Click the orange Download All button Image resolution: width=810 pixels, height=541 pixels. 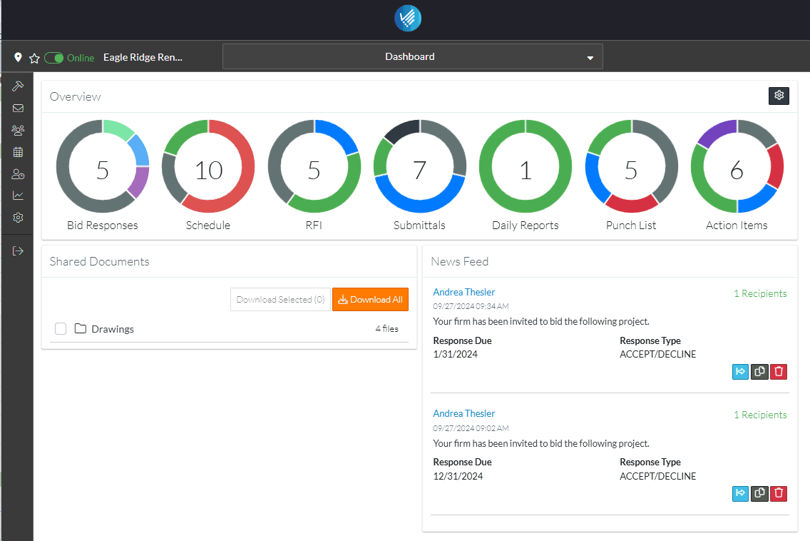pos(370,300)
